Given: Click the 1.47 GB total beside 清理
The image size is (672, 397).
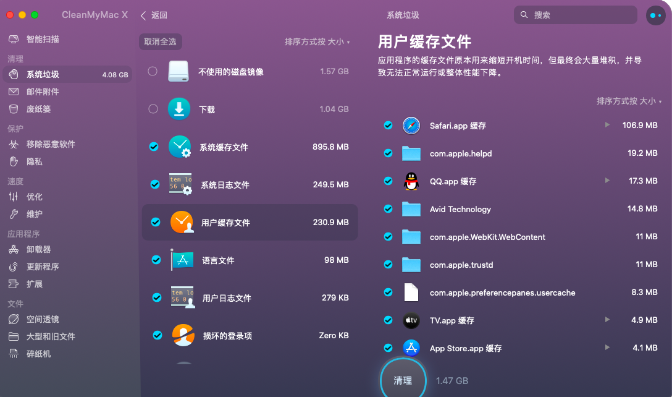Looking at the screenshot, I should point(451,381).
